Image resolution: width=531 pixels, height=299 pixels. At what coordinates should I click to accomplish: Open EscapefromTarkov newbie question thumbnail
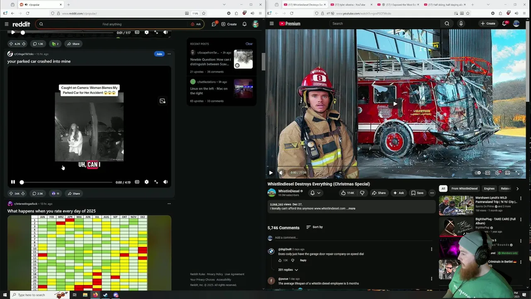243,59
